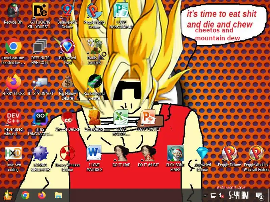The image size is (270, 202).
Task: Open the notification action center icon
Action: coord(259,196)
